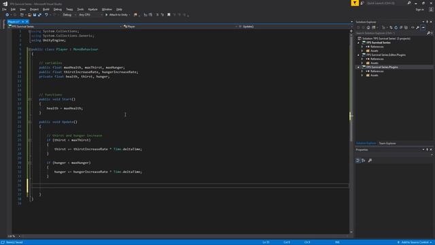The width and height of the screenshot is (435, 245).
Task: Open the Analyze menu
Action: [x=92, y=9]
